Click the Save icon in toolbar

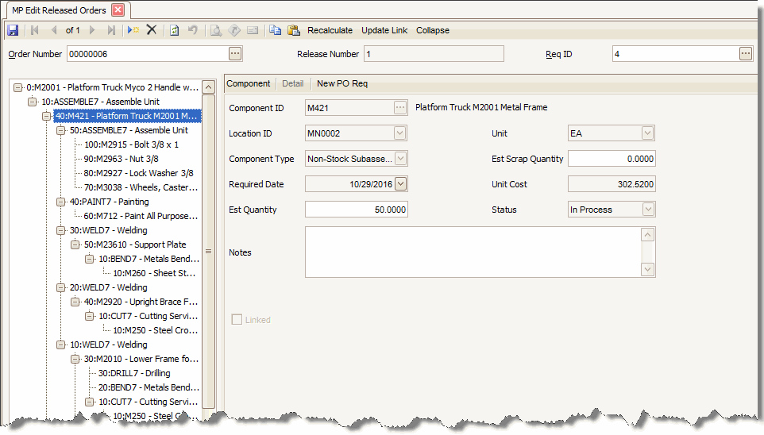pyautogui.click(x=13, y=30)
